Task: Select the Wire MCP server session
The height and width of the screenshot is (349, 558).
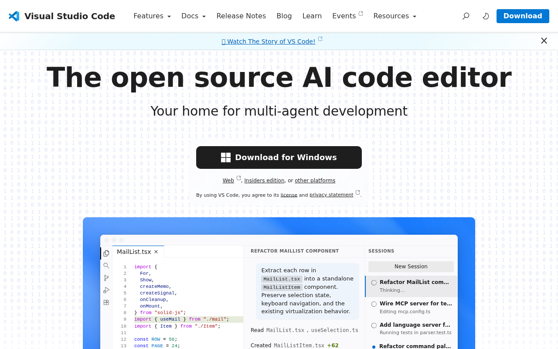Action: pyautogui.click(x=412, y=308)
